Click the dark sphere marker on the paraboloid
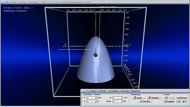Image resolution: width=190 pixels, height=107 pixels. click(96, 55)
